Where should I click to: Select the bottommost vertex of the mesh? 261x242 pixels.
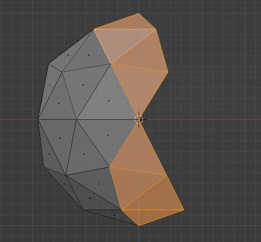point(139,225)
